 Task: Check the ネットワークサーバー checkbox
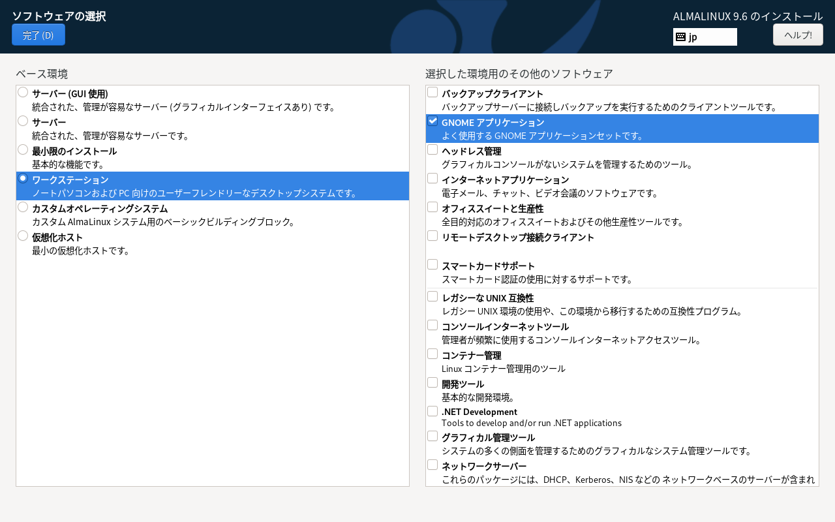coord(433,465)
